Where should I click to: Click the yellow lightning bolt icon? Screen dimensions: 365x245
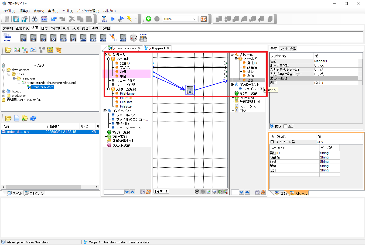tap(129, 19)
